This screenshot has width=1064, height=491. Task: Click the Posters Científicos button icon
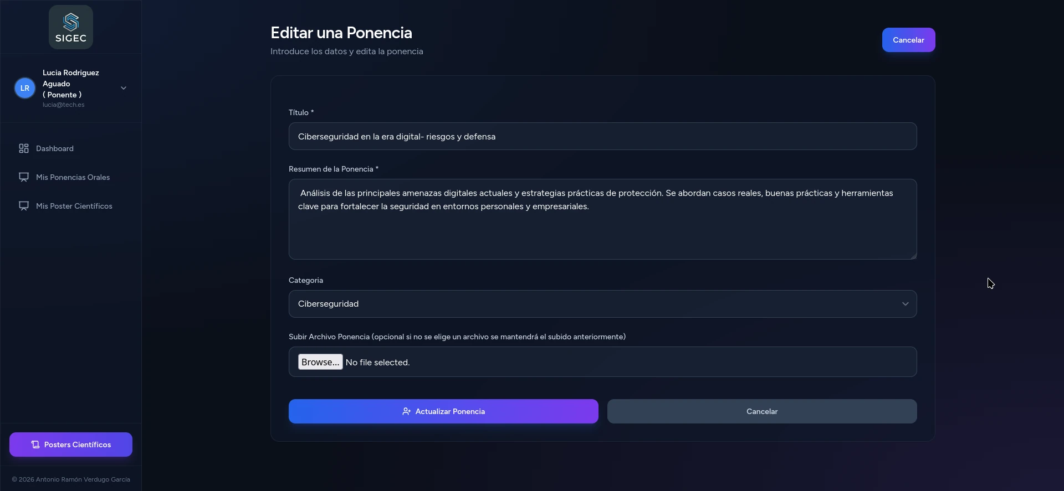35,445
